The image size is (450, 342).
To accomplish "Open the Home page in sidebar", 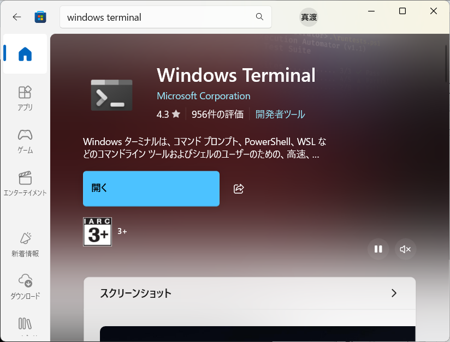I will (25, 54).
